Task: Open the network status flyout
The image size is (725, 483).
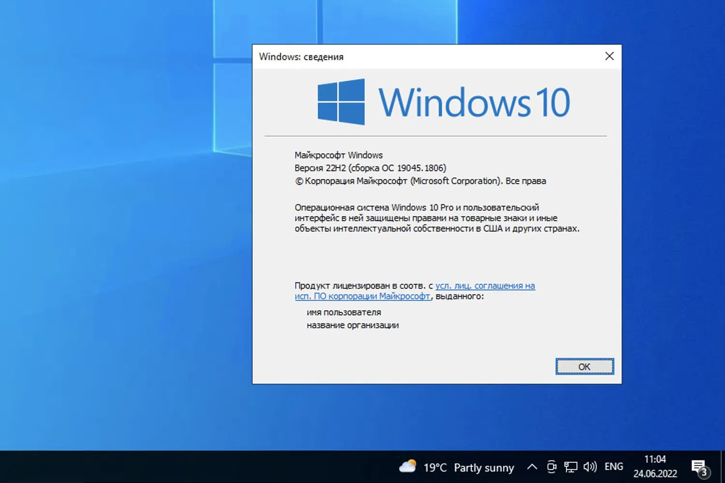Action: [571, 467]
